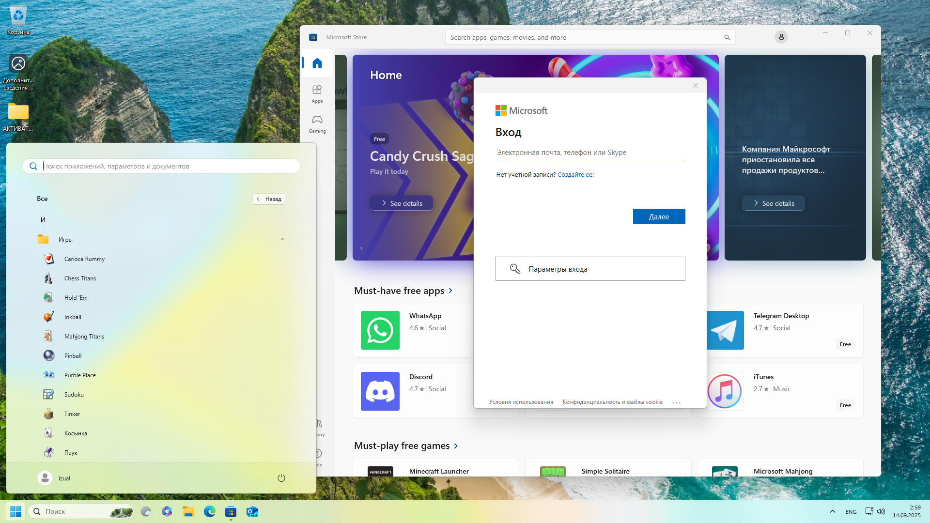Open Copilot from the taskbar
The image size is (930, 523).
click(167, 511)
